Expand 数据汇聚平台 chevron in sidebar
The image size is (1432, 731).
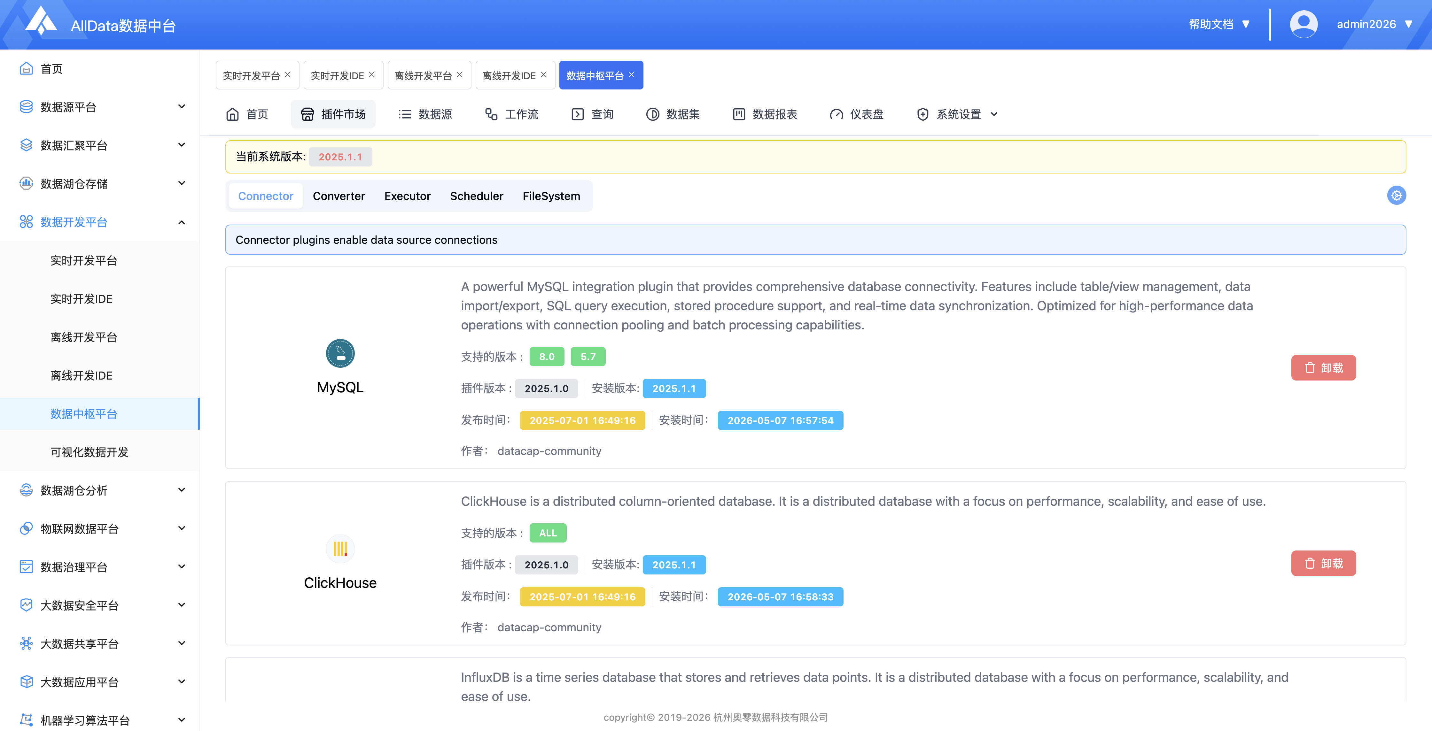pos(182,145)
